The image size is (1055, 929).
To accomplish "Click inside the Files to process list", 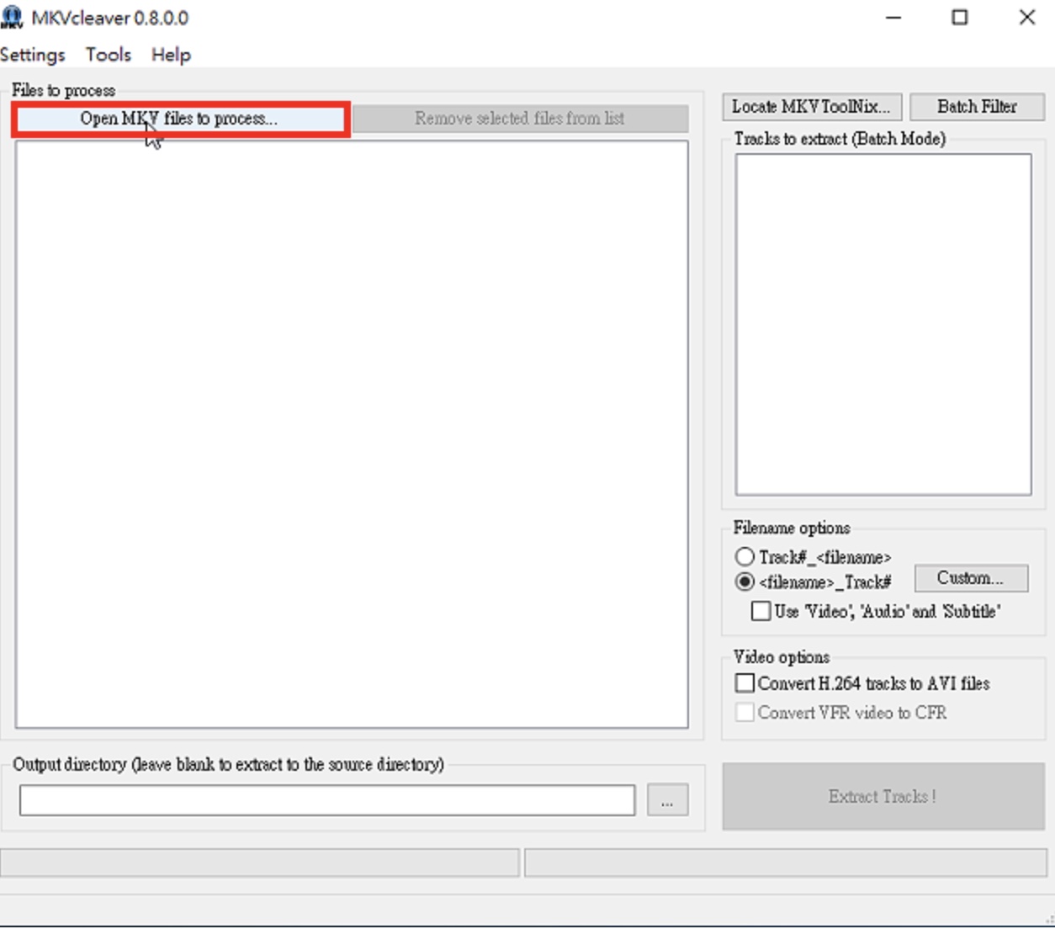I will 352,434.
